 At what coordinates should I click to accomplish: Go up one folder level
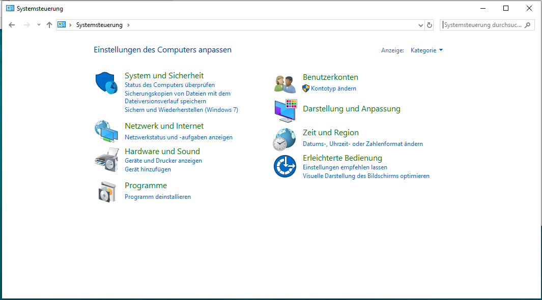(x=49, y=25)
